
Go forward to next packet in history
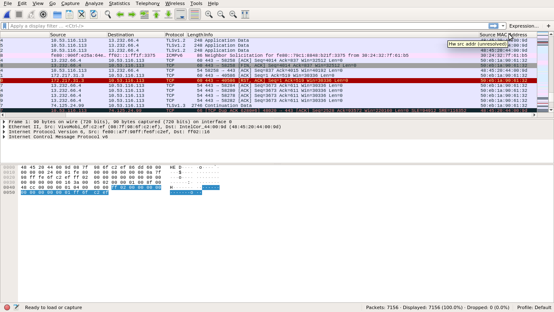pyautogui.click(x=132, y=14)
